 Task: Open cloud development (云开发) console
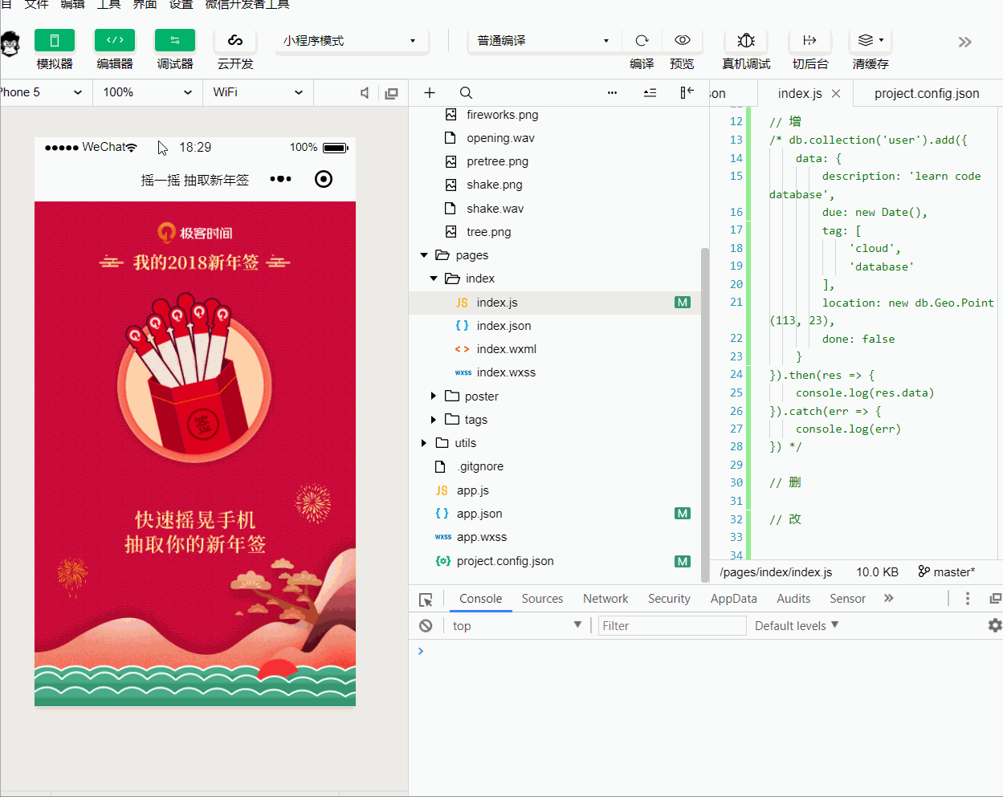pos(235,40)
